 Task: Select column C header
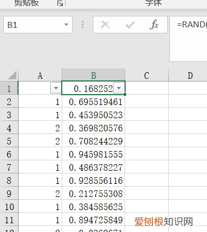click(x=146, y=75)
